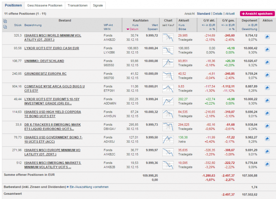Open the Transaktionen tab

[77, 5]
